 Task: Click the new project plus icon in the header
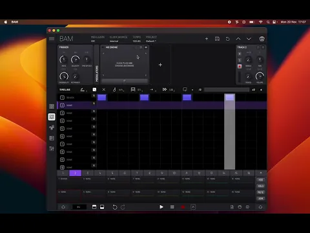pyautogui.click(x=207, y=39)
